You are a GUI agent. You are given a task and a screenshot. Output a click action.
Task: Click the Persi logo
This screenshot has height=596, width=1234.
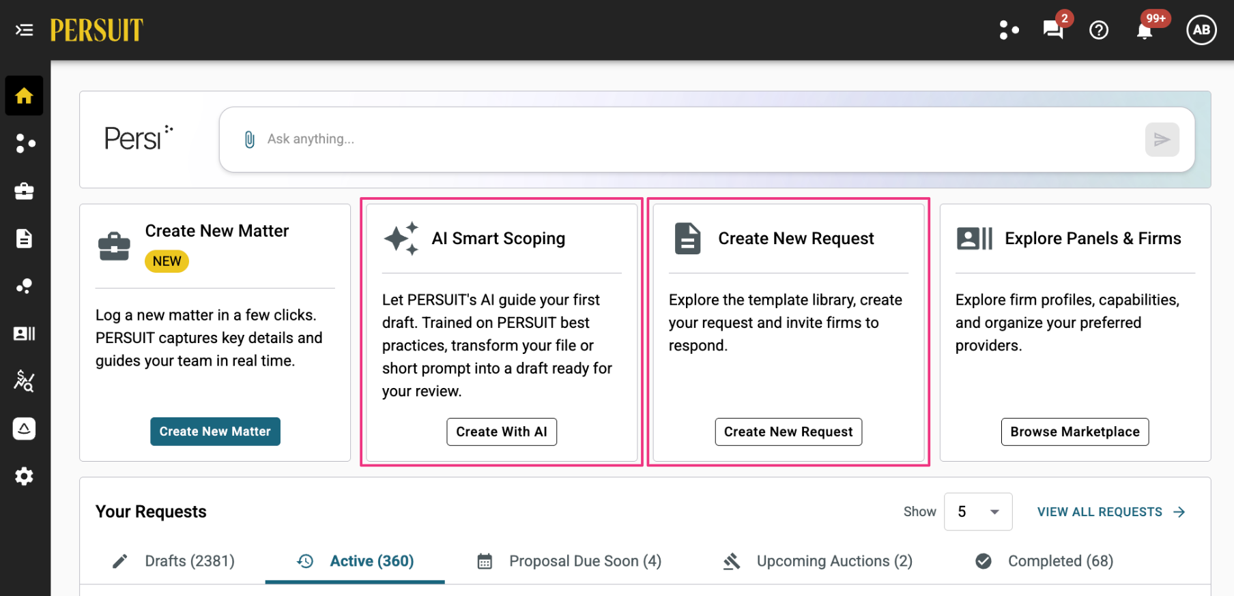[139, 138]
